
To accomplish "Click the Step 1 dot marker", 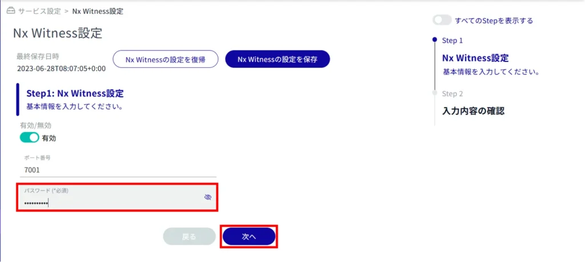I will [434, 39].
